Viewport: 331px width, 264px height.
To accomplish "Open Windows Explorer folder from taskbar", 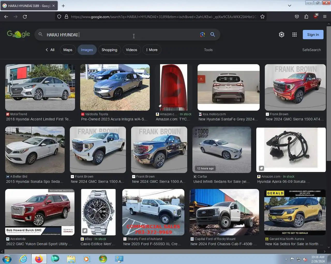I will [71, 259].
